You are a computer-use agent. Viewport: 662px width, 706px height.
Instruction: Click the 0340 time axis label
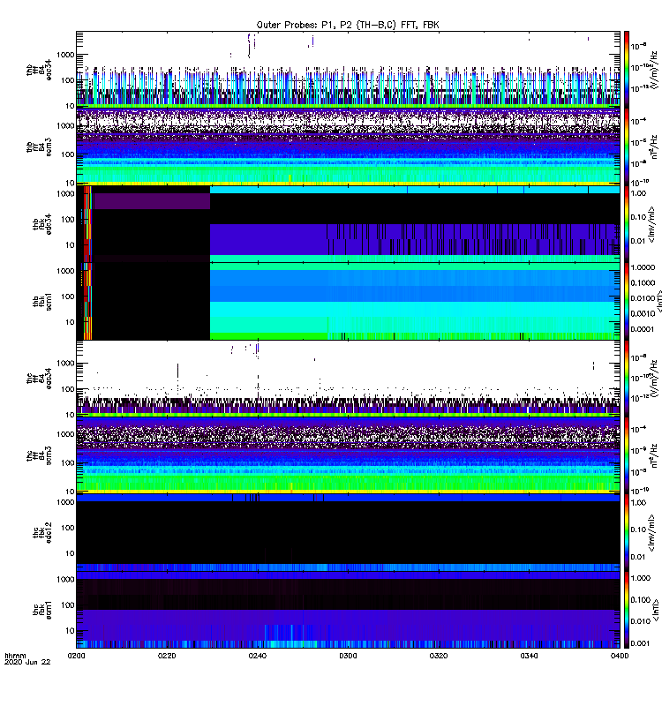click(529, 656)
